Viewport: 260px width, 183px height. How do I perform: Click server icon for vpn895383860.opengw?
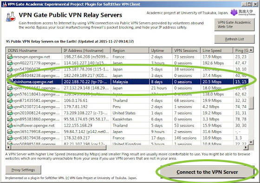pyautogui.click(x=10, y=119)
